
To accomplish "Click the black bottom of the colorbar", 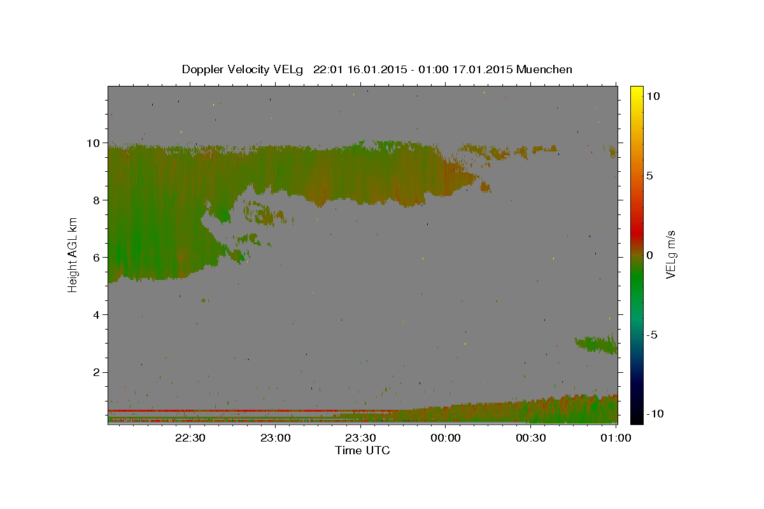I will (637, 418).
